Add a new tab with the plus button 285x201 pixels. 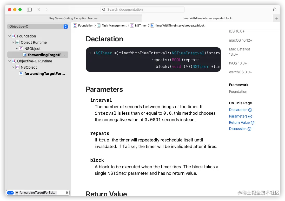coord(277,18)
